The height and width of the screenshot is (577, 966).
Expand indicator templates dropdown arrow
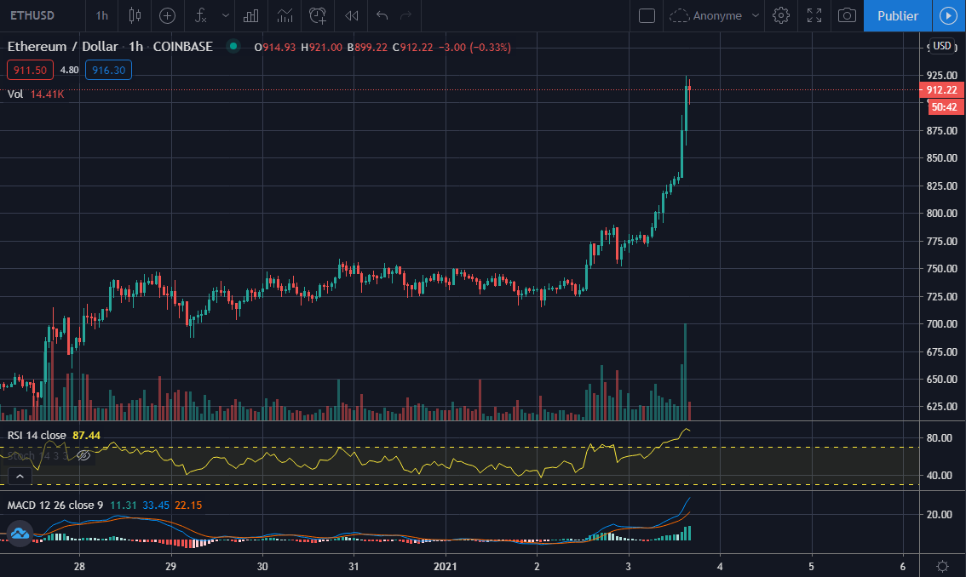click(226, 15)
